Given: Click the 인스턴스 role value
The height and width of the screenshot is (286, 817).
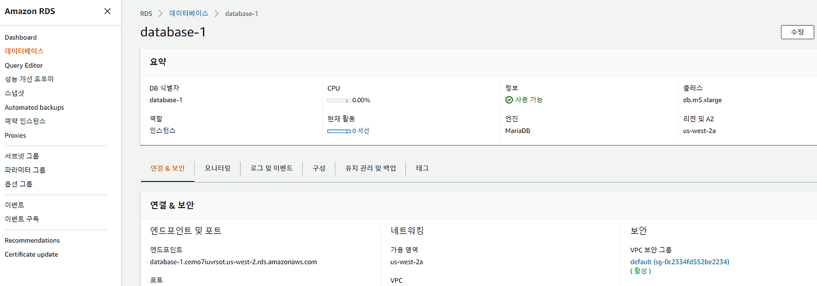Looking at the screenshot, I should [162, 131].
